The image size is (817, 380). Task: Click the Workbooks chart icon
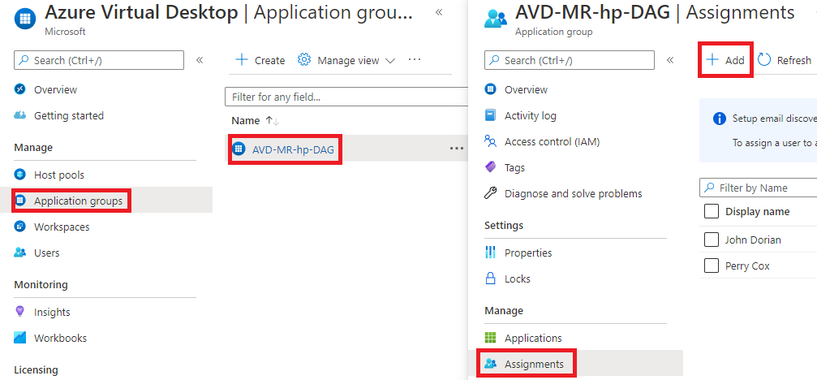19,338
